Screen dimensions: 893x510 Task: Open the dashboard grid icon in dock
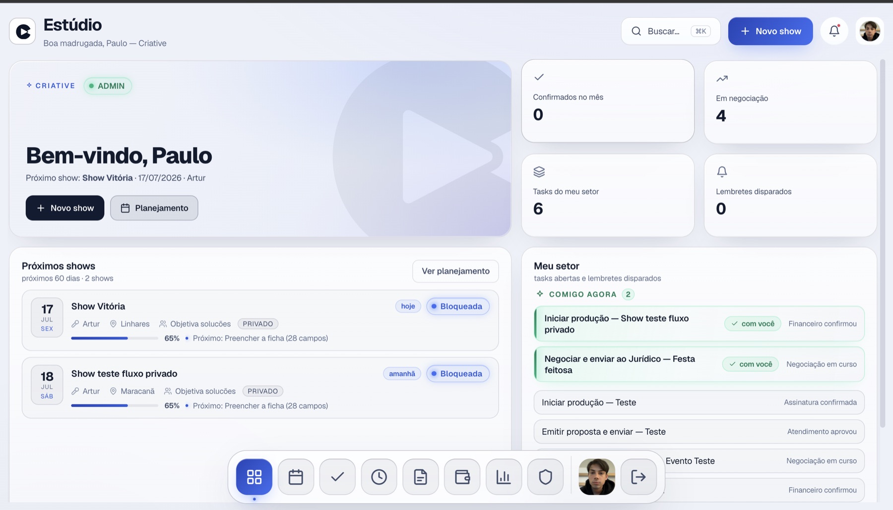[254, 477]
